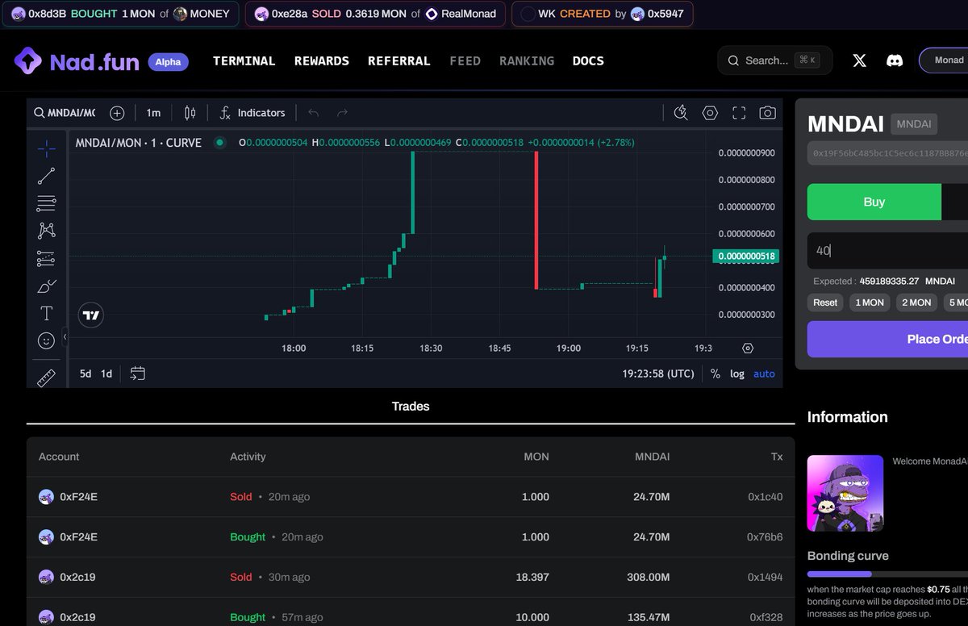The image size is (968, 626).
Task: Open the quick search icon in chart toolbar
Action: [681, 113]
